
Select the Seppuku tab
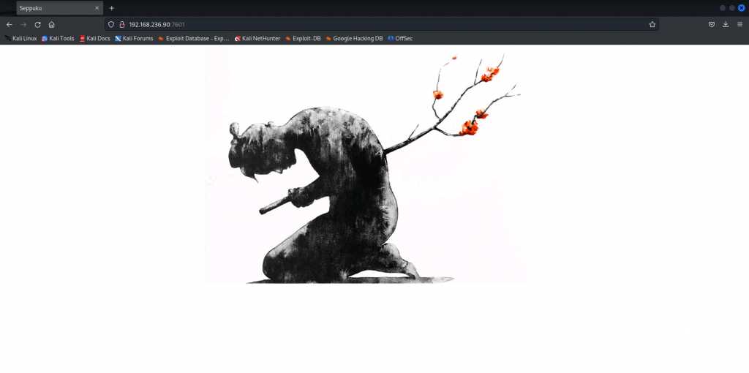pyautogui.click(x=60, y=8)
